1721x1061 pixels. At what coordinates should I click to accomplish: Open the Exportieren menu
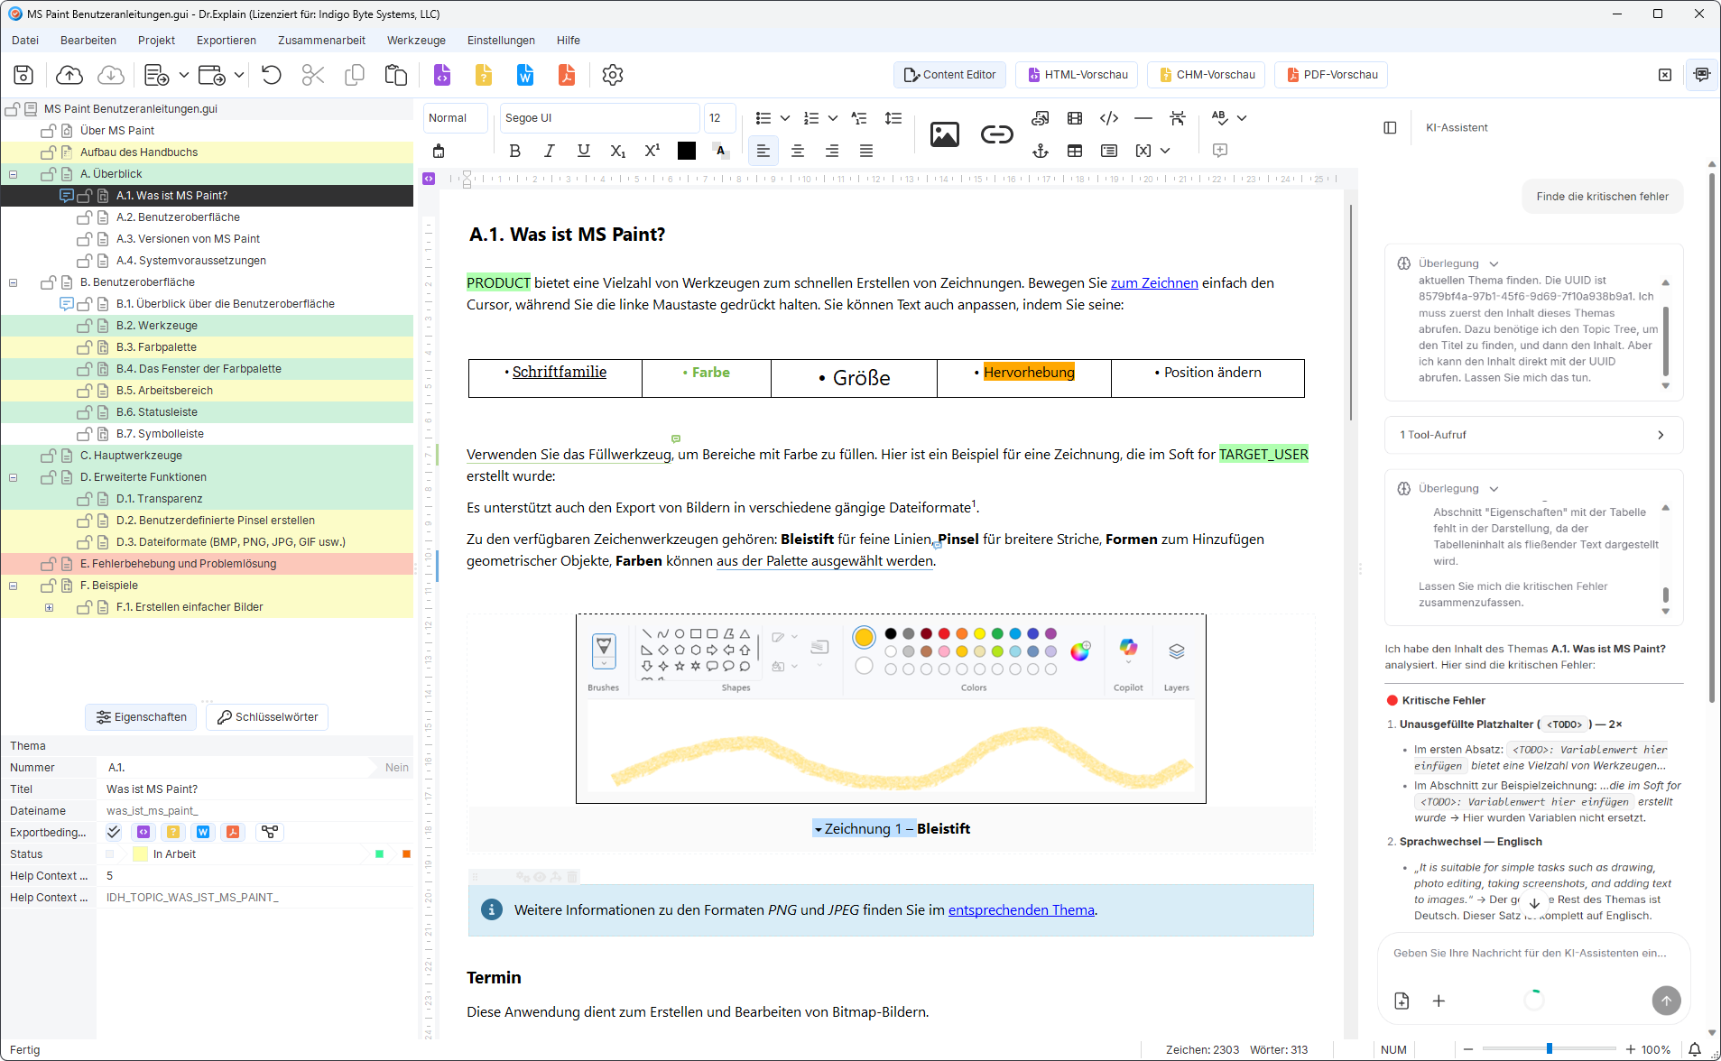click(227, 41)
